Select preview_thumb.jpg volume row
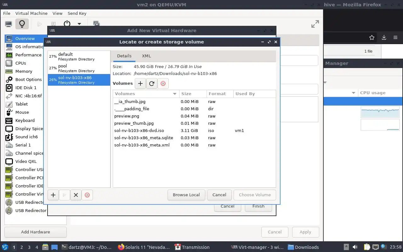403x252 pixels. click(194, 123)
